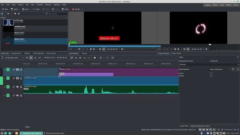
Task: Play the project monitor
Action: coord(178,49)
